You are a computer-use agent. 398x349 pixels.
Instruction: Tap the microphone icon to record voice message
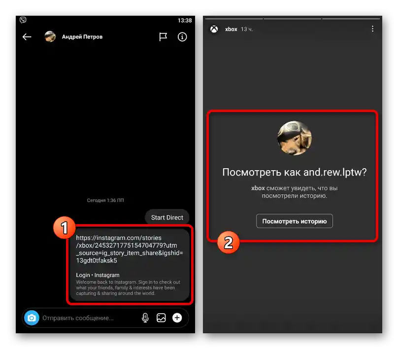(145, 318)
